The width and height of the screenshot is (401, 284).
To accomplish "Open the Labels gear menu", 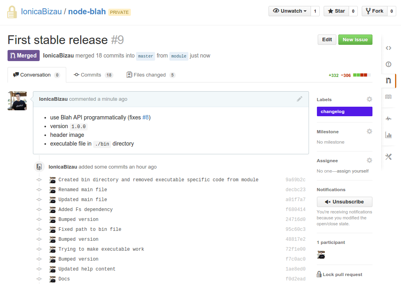I will click(369, 100).
